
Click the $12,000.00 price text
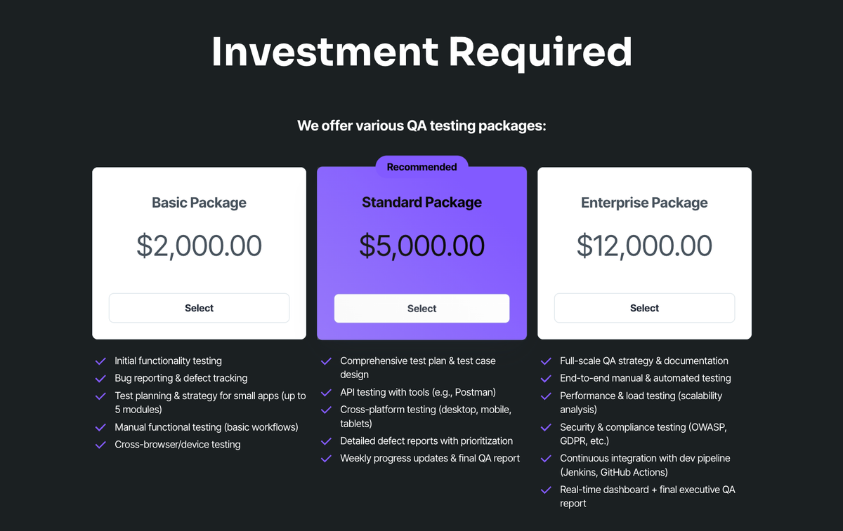tap(644, 246)
